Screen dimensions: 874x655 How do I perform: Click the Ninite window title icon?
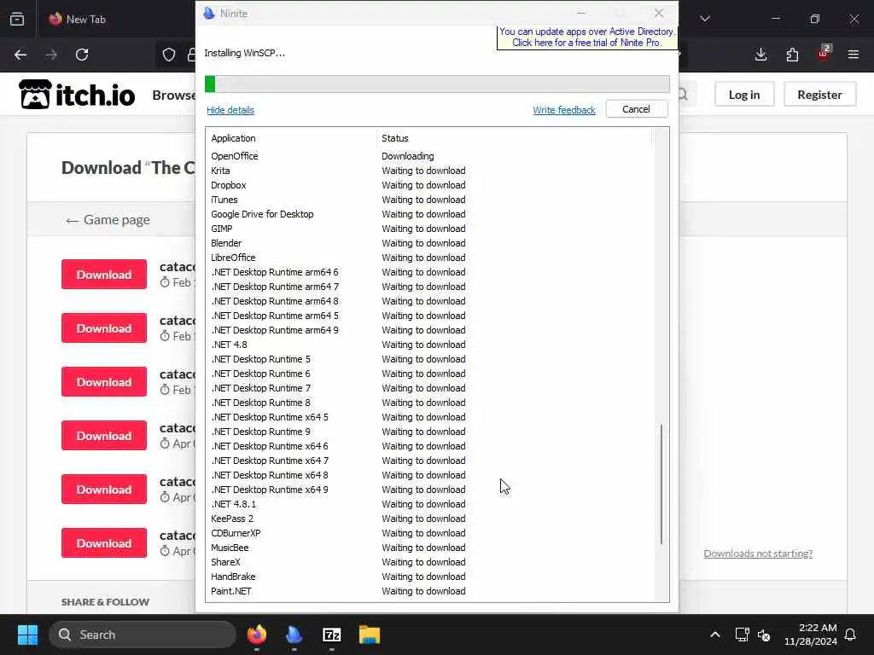point(209,14)
